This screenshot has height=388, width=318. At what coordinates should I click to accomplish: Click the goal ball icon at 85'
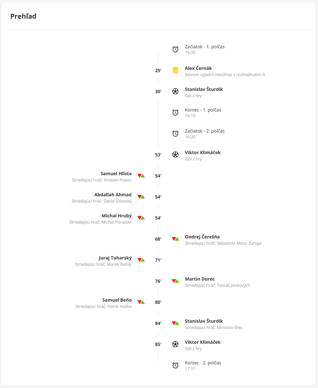175,344
